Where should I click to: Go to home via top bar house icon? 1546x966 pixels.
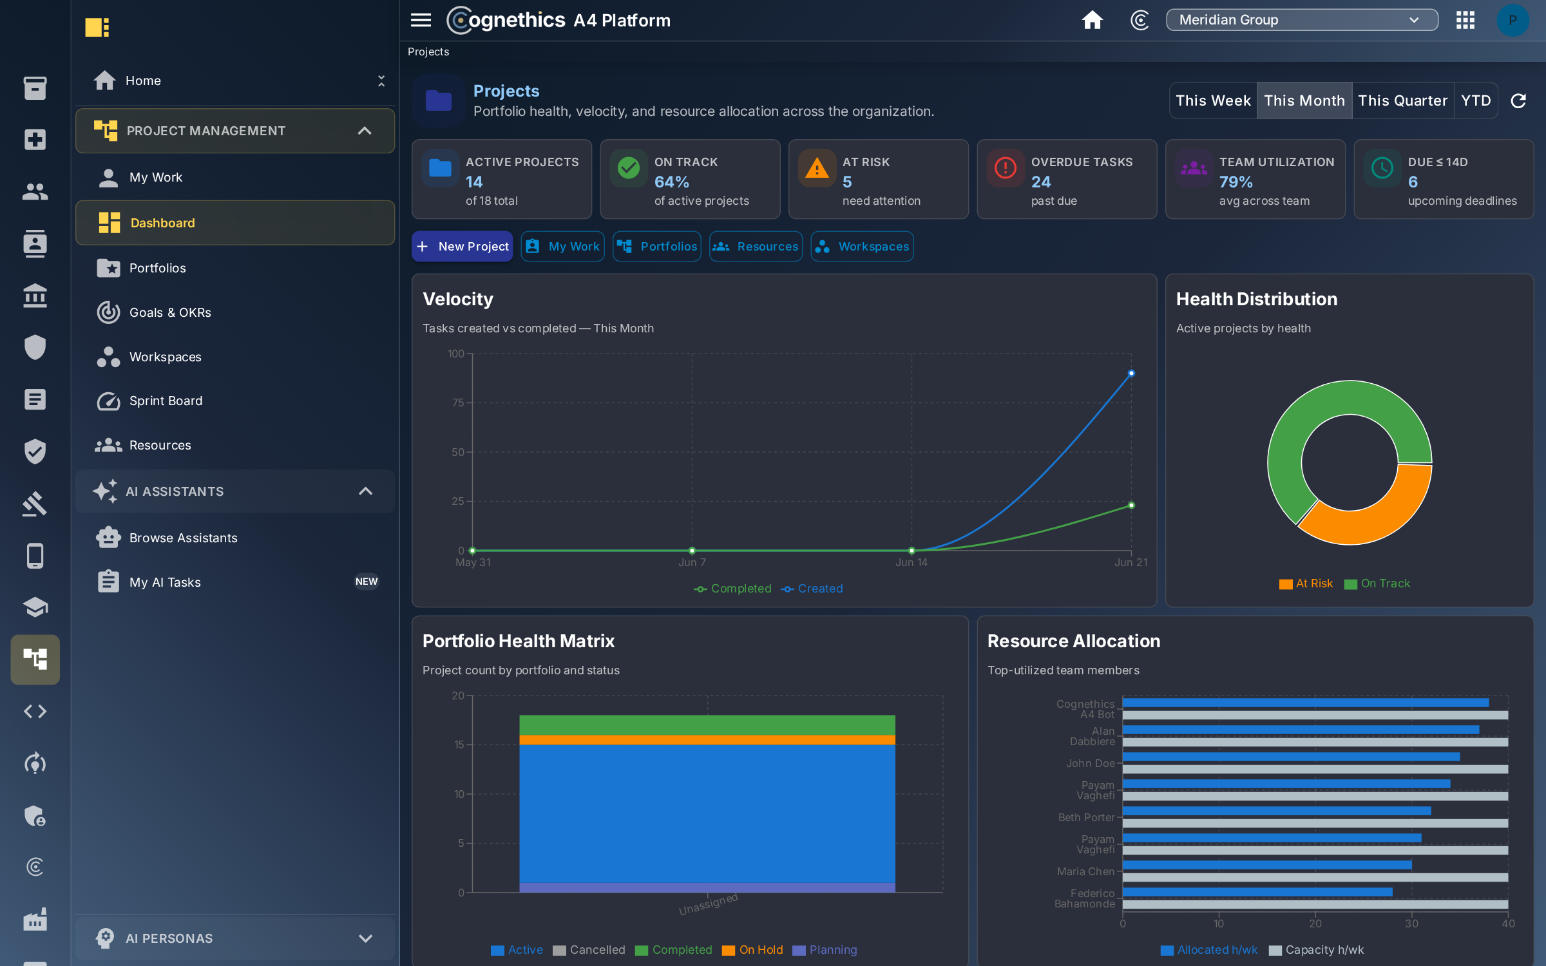(1092, 20)
